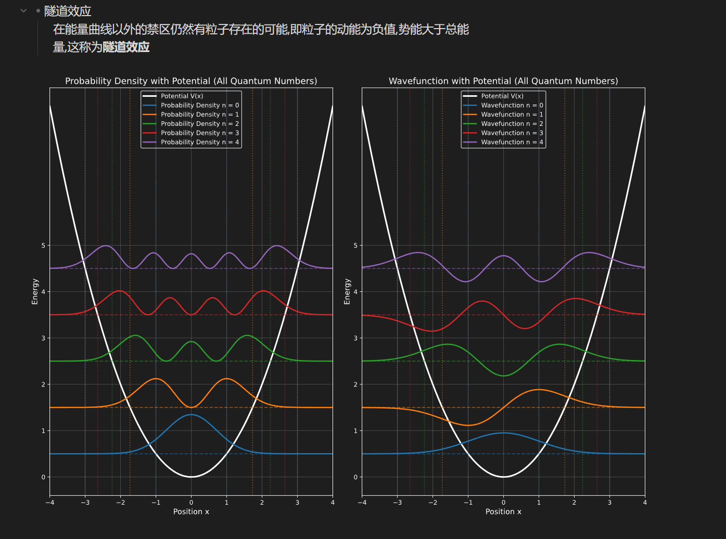Click the Probability Density with Potential plot title
The height and width of the screenshot is (539, 726).
coord(191,81)
